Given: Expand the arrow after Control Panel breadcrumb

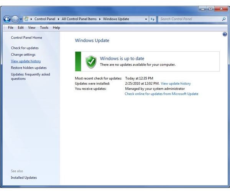Looking at the screenshot, I should click(58, 19).
